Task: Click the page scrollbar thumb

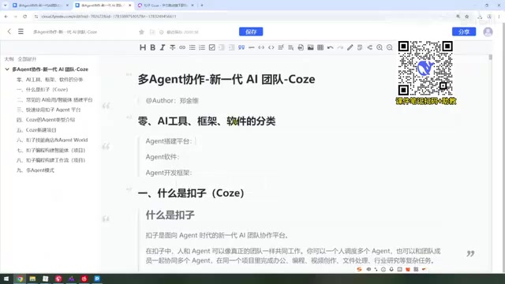Action: [x=491, y=57]
